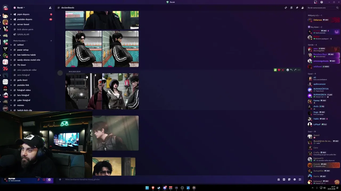Toggle microphone mute in user panel
The image size is (341, 191).
point(39,180)
